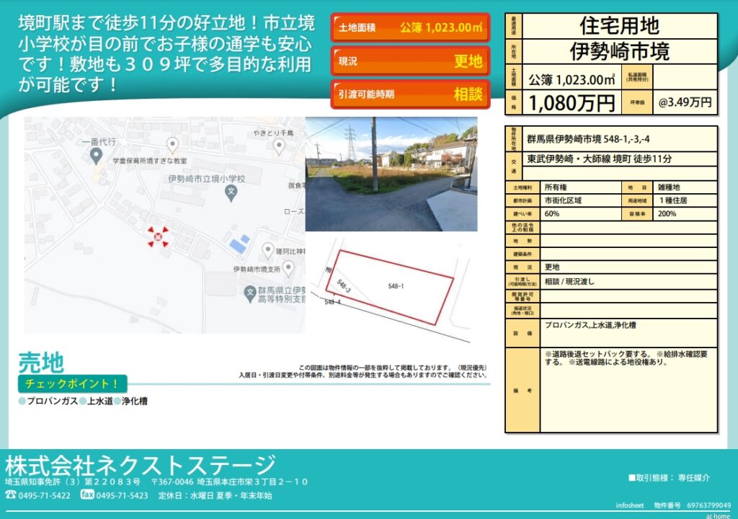Image resolution: width=738 pixels, height=519 pixels.
Task: Click the プロパンガス bullet point
Action: click(48, 402)
